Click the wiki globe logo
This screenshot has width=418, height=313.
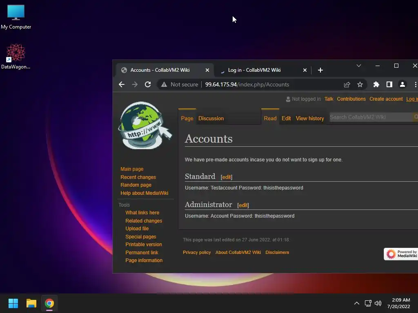click(x=145, y=126)
